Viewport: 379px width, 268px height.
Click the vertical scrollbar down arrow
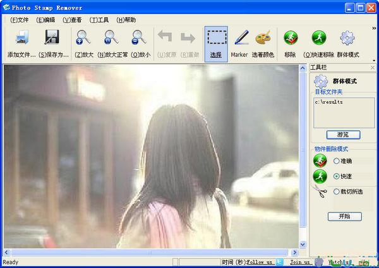[x=303, y=244]
